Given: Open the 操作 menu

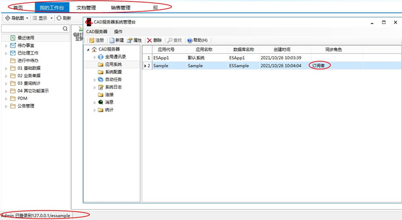Looking at the screenshot, I should pyautogui.click(x=118, y=32).
